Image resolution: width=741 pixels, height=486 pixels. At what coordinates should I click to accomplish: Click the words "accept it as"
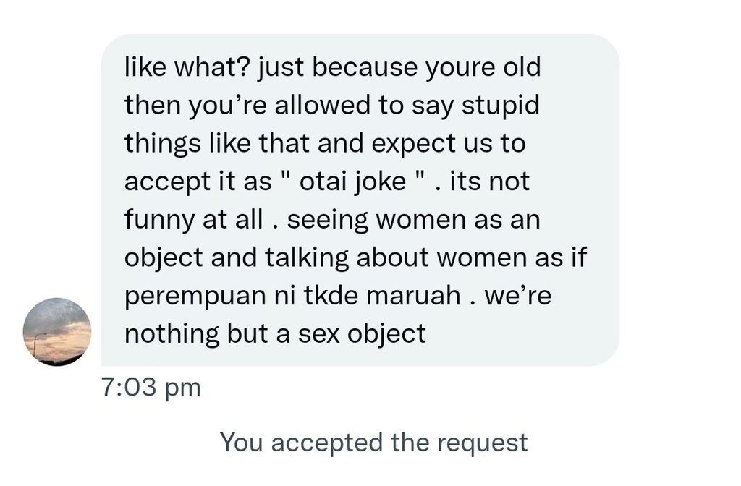(198, 181)
